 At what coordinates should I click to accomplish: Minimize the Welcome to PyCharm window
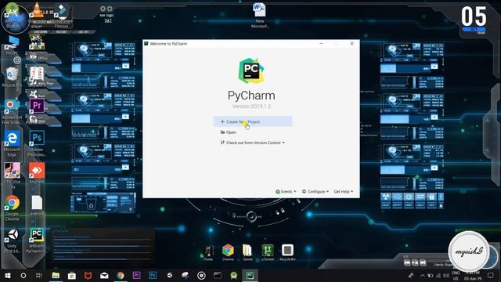[x=322, y=44]
